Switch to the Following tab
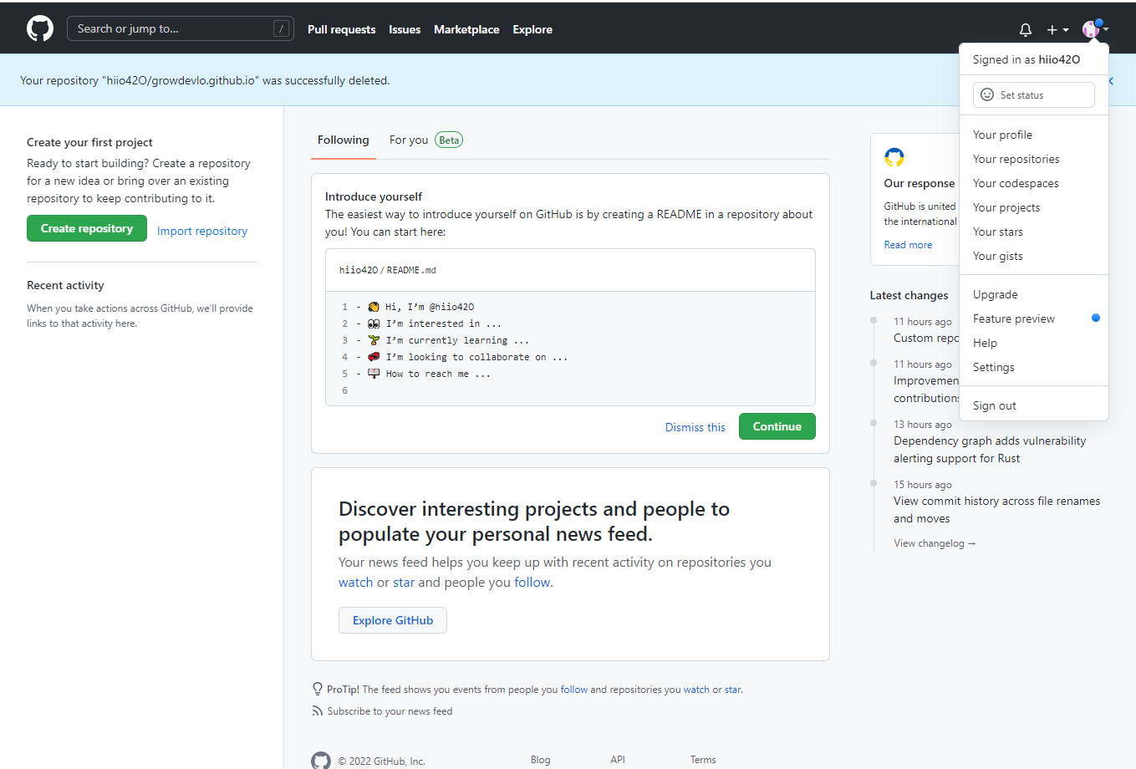This screenshot has width=1136, height=769. click(343, 140)
